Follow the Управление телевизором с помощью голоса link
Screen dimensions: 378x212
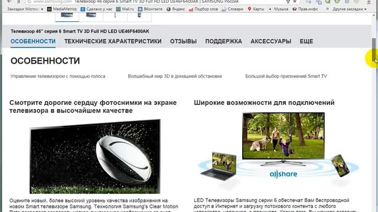tap(58, 76)
